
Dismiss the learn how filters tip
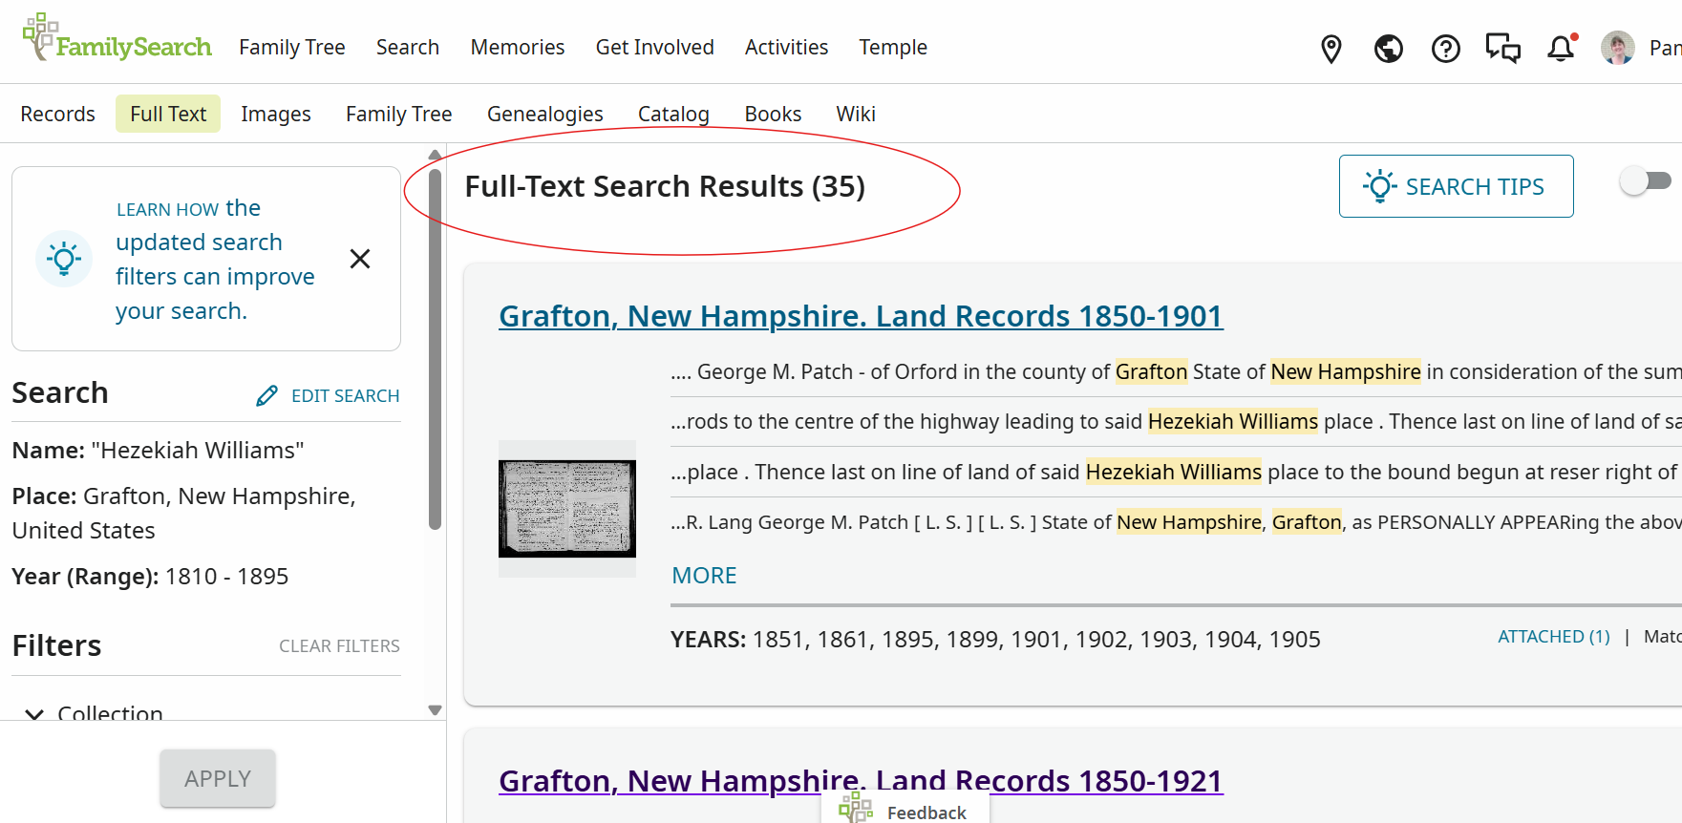pos(360,259)
